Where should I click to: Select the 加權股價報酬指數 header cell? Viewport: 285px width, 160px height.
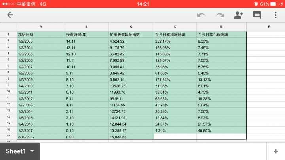(131, 34)
